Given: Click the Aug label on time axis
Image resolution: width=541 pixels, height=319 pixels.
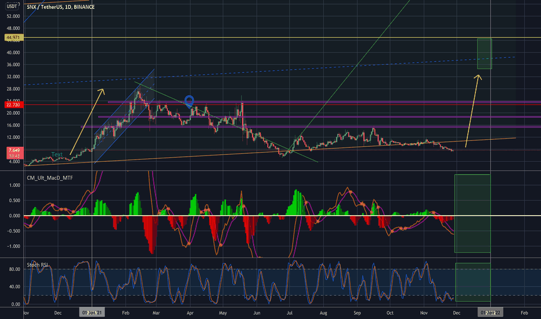Looking at the screenshot, I should (x=323, y=313).
